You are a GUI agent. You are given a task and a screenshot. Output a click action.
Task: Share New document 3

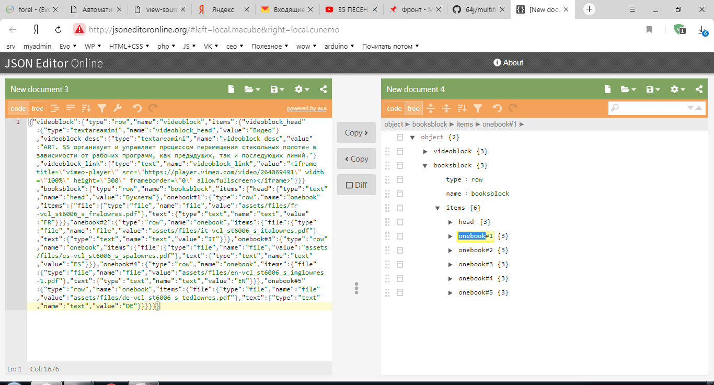coord(323,89)
